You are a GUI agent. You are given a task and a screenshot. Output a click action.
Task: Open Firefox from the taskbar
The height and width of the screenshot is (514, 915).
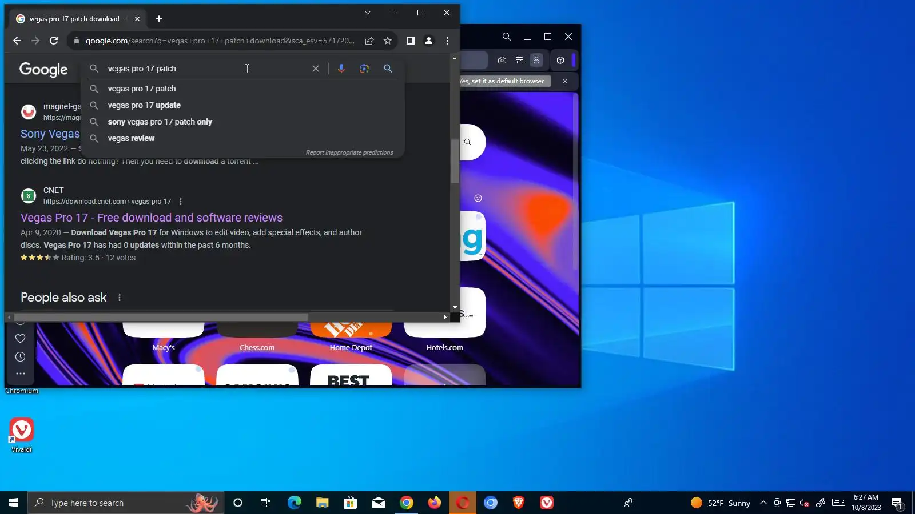click(x=435, y=503)
